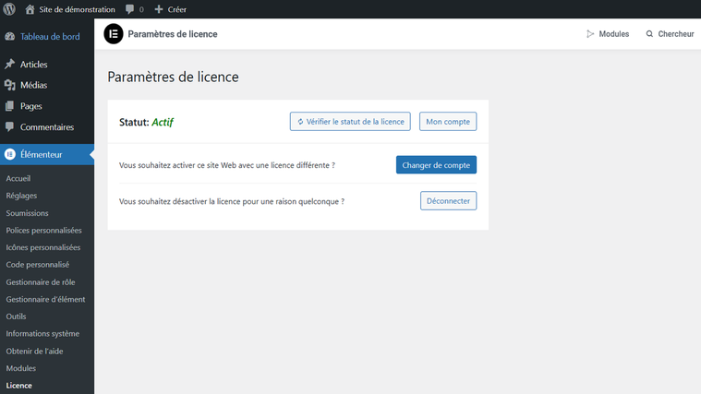701x394 pixels.
Task: Open Modules item in sidebar submenu
Action: 21,368
